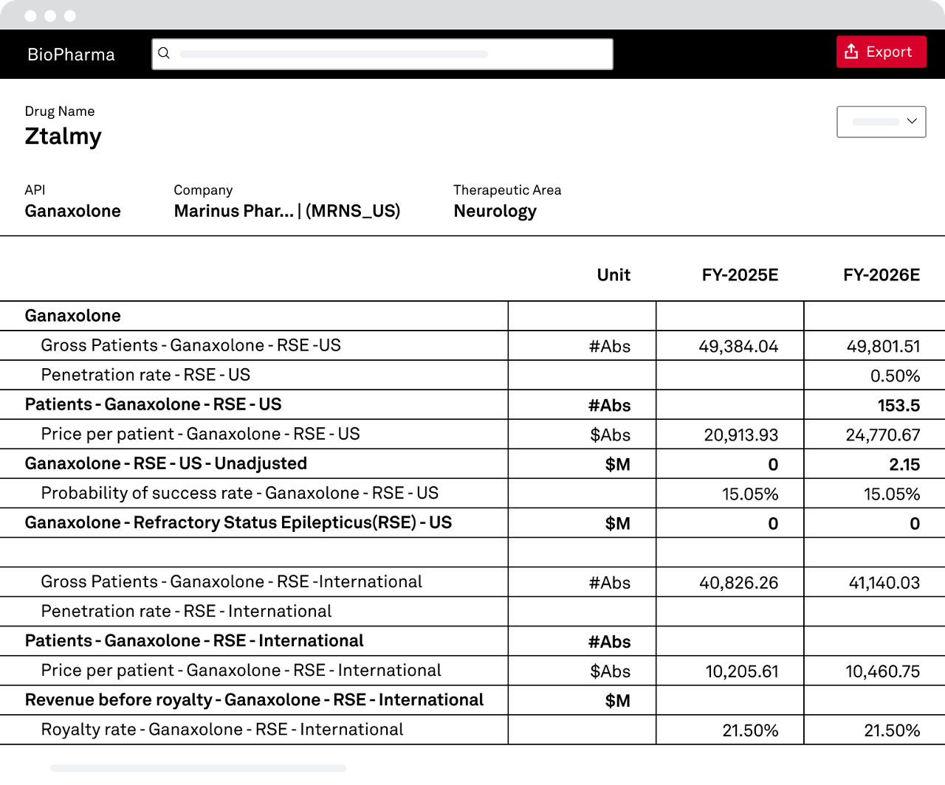Viewport: 945px width, 785px height.
Task: Click the Export button
Action: coord(881,52)
